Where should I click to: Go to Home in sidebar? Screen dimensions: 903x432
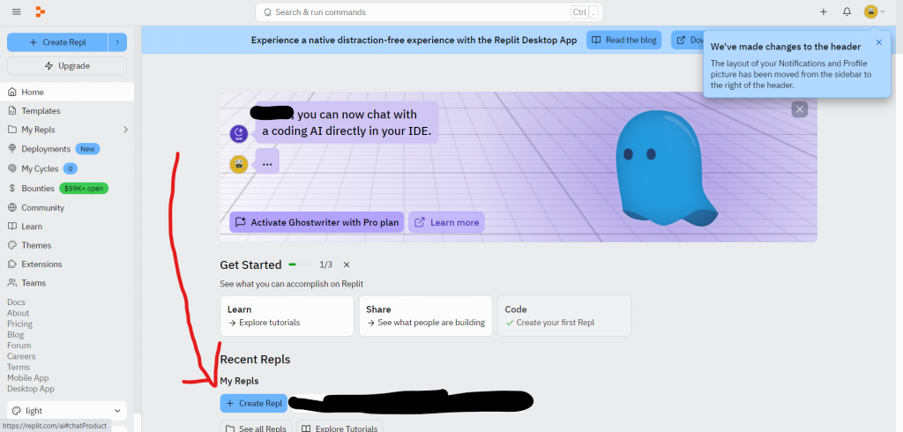point(67,93)
